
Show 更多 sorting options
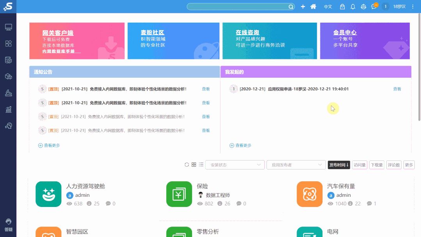[409, 165]
